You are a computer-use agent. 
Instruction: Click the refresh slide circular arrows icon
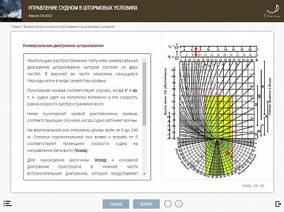(168, 203)
